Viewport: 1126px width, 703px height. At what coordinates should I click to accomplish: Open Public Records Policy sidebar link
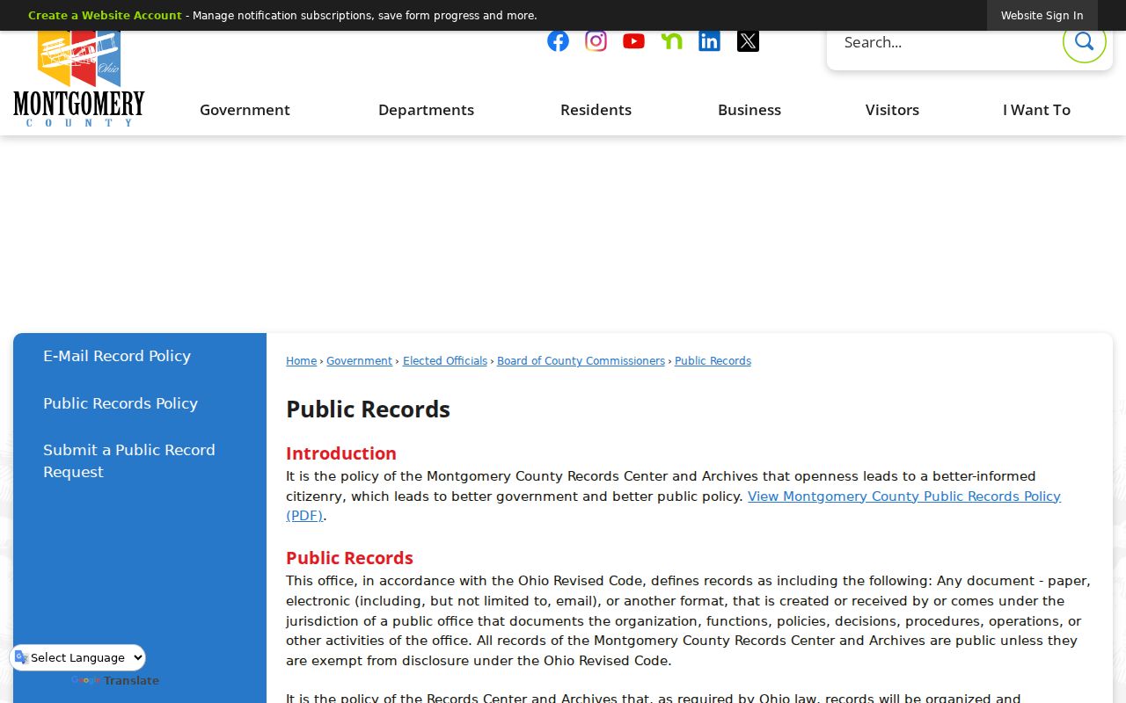(x=121, y=403)
